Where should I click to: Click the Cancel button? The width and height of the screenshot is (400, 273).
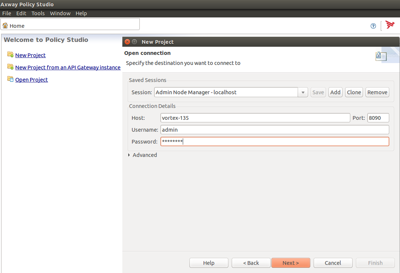tap(333, 263)
